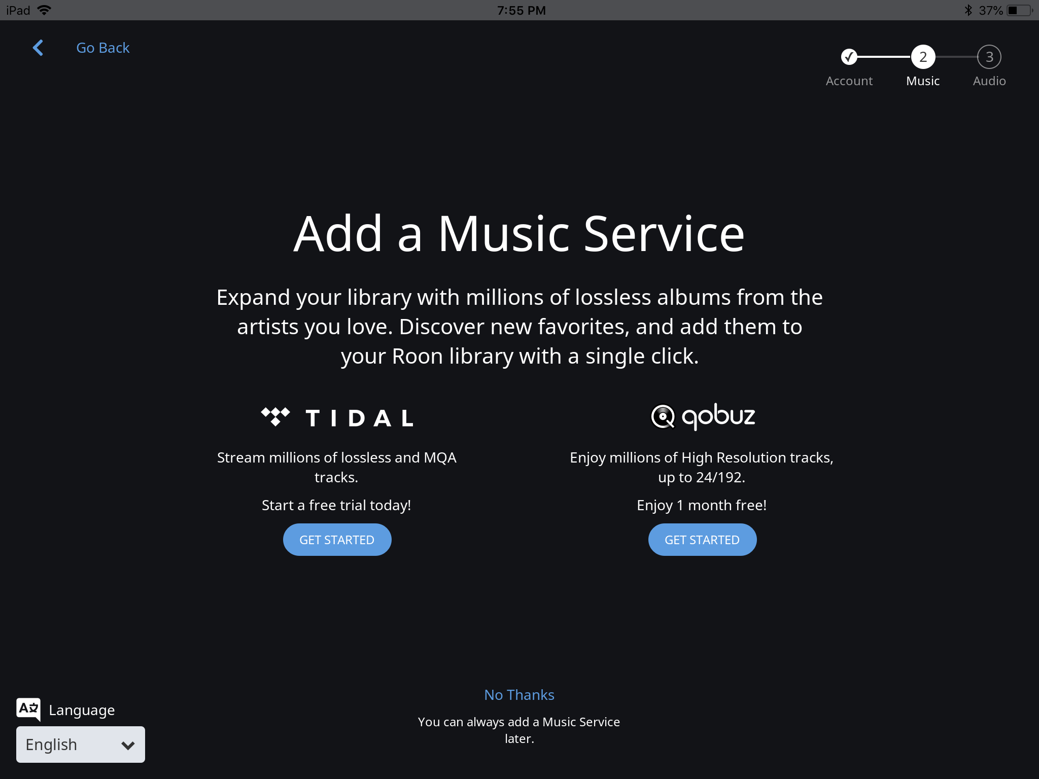Open the English language dropdown
Screen dimensions: 1039x779
pos(81,745)
